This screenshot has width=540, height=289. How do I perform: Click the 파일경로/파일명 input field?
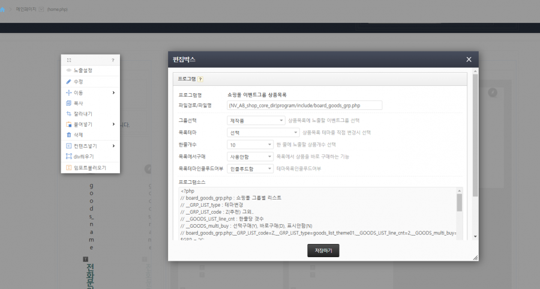[x=305, y=105]
